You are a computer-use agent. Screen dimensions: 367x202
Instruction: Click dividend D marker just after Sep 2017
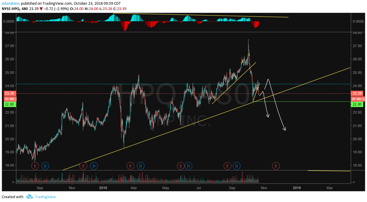(45, 166)
